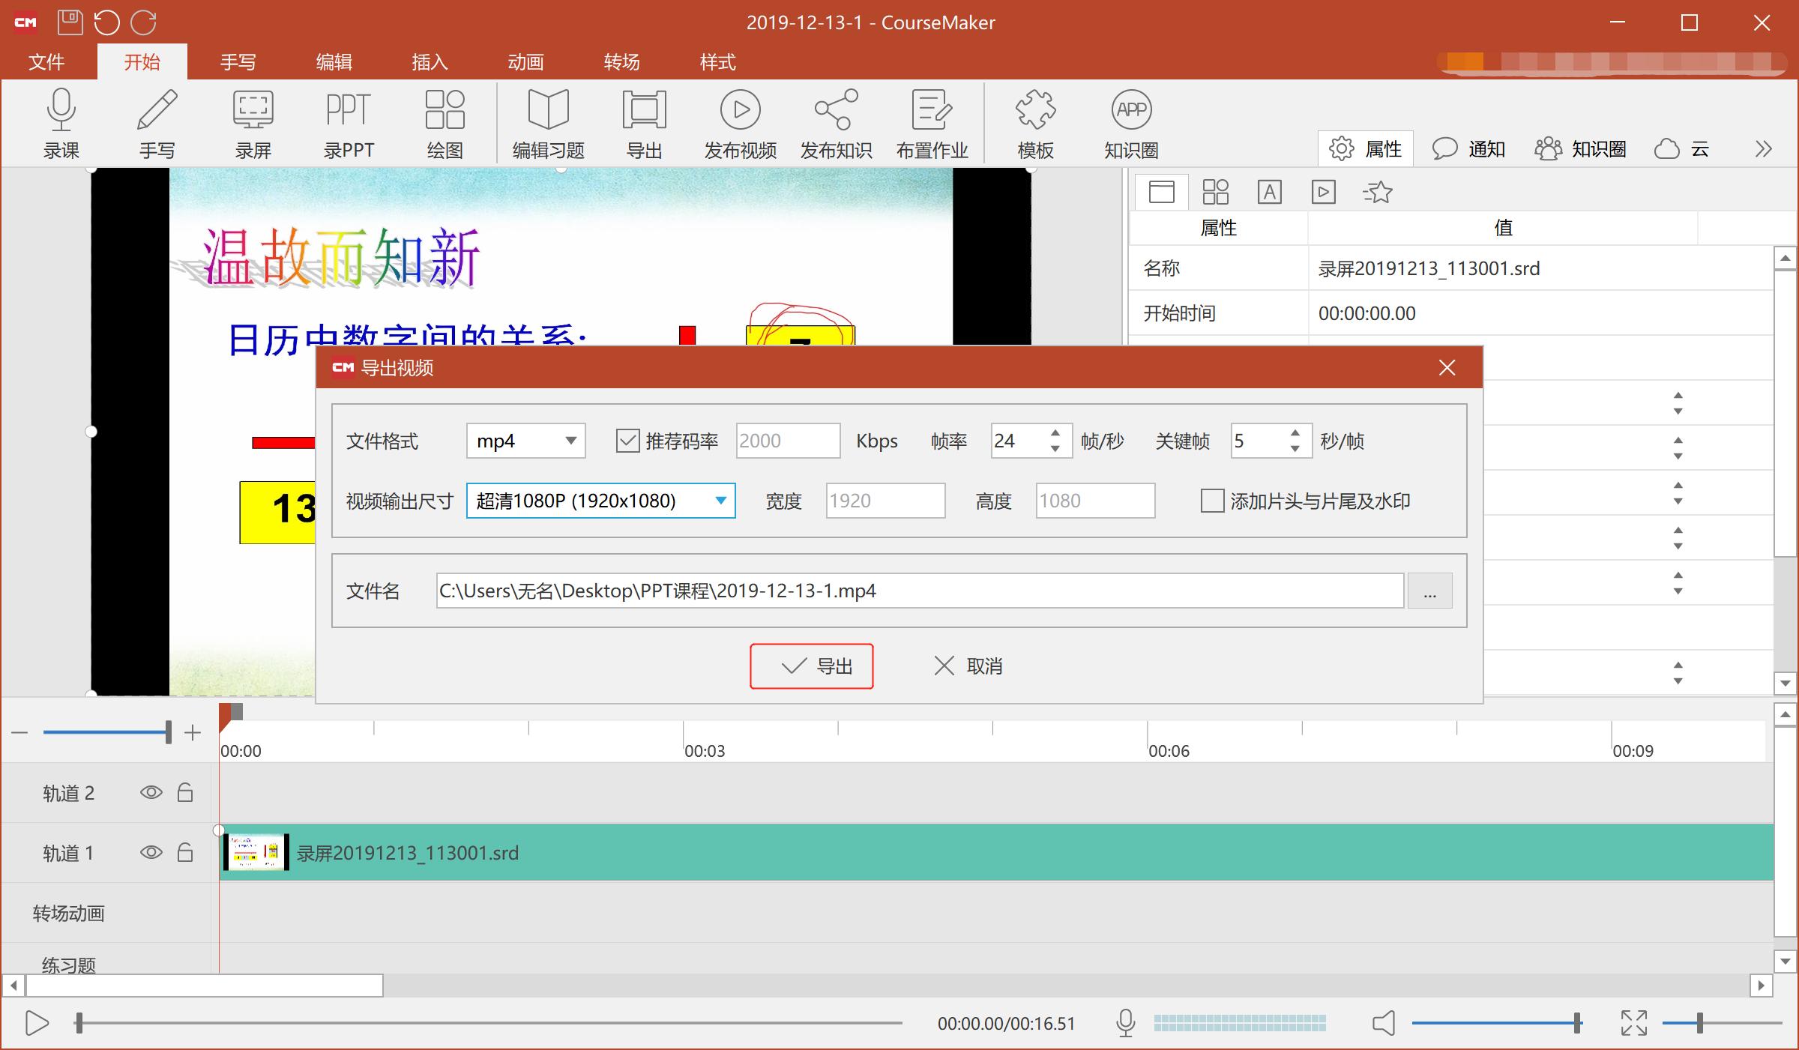The image size is (1799, 1050).
Task: Click the 发布视频 publish video icon
Action: pyautogui.click(x=740, y=124)
